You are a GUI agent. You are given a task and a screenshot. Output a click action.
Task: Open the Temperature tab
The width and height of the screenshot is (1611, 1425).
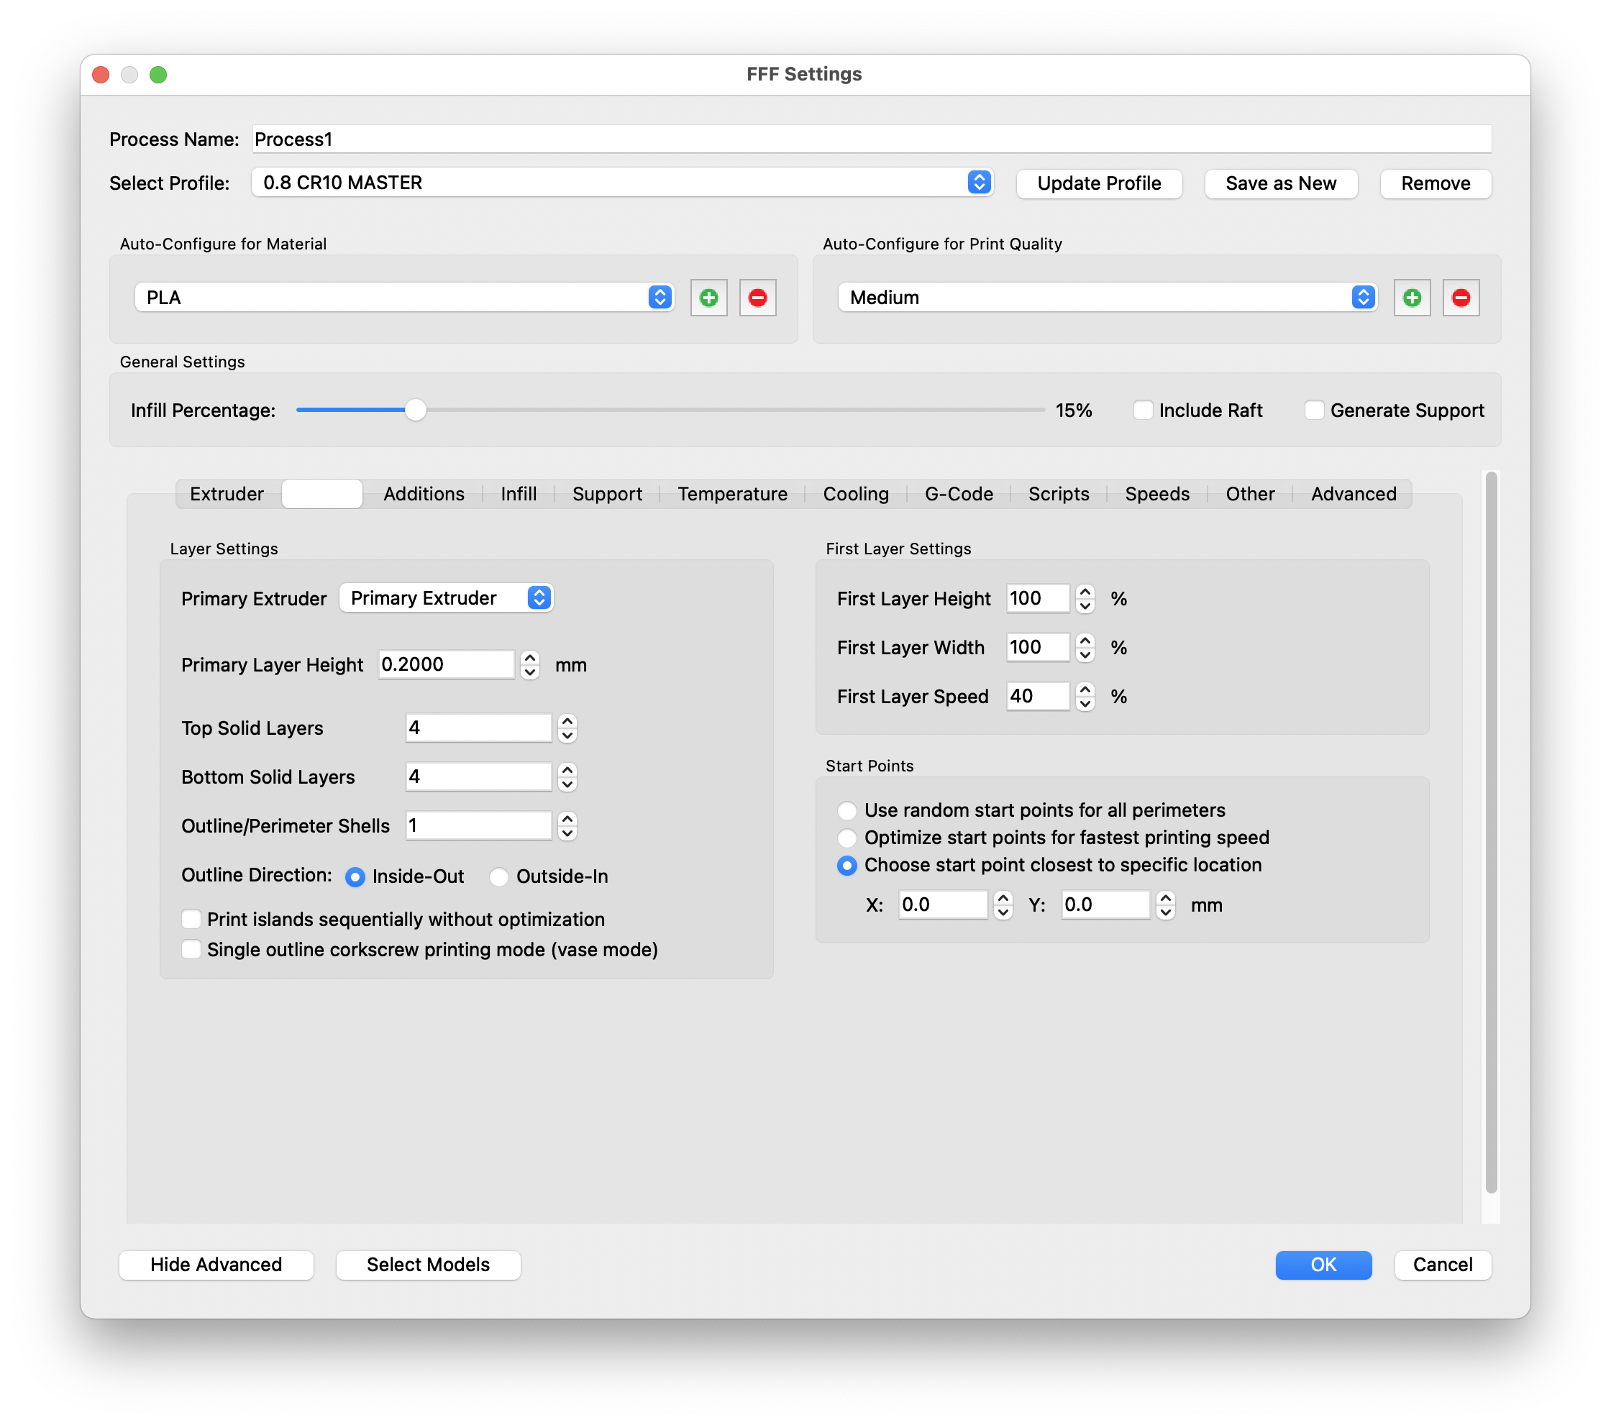click(x=732, y=494)
